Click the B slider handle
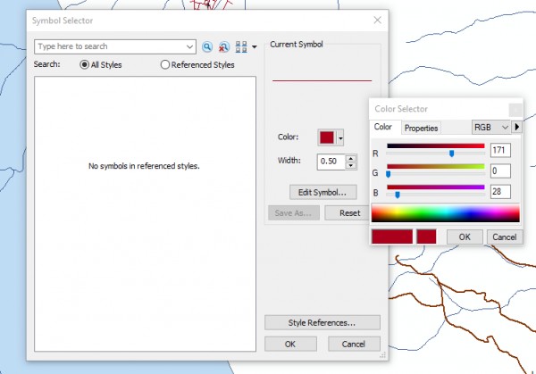This screenshot has width=536, height=374. (x=398, y=195)
